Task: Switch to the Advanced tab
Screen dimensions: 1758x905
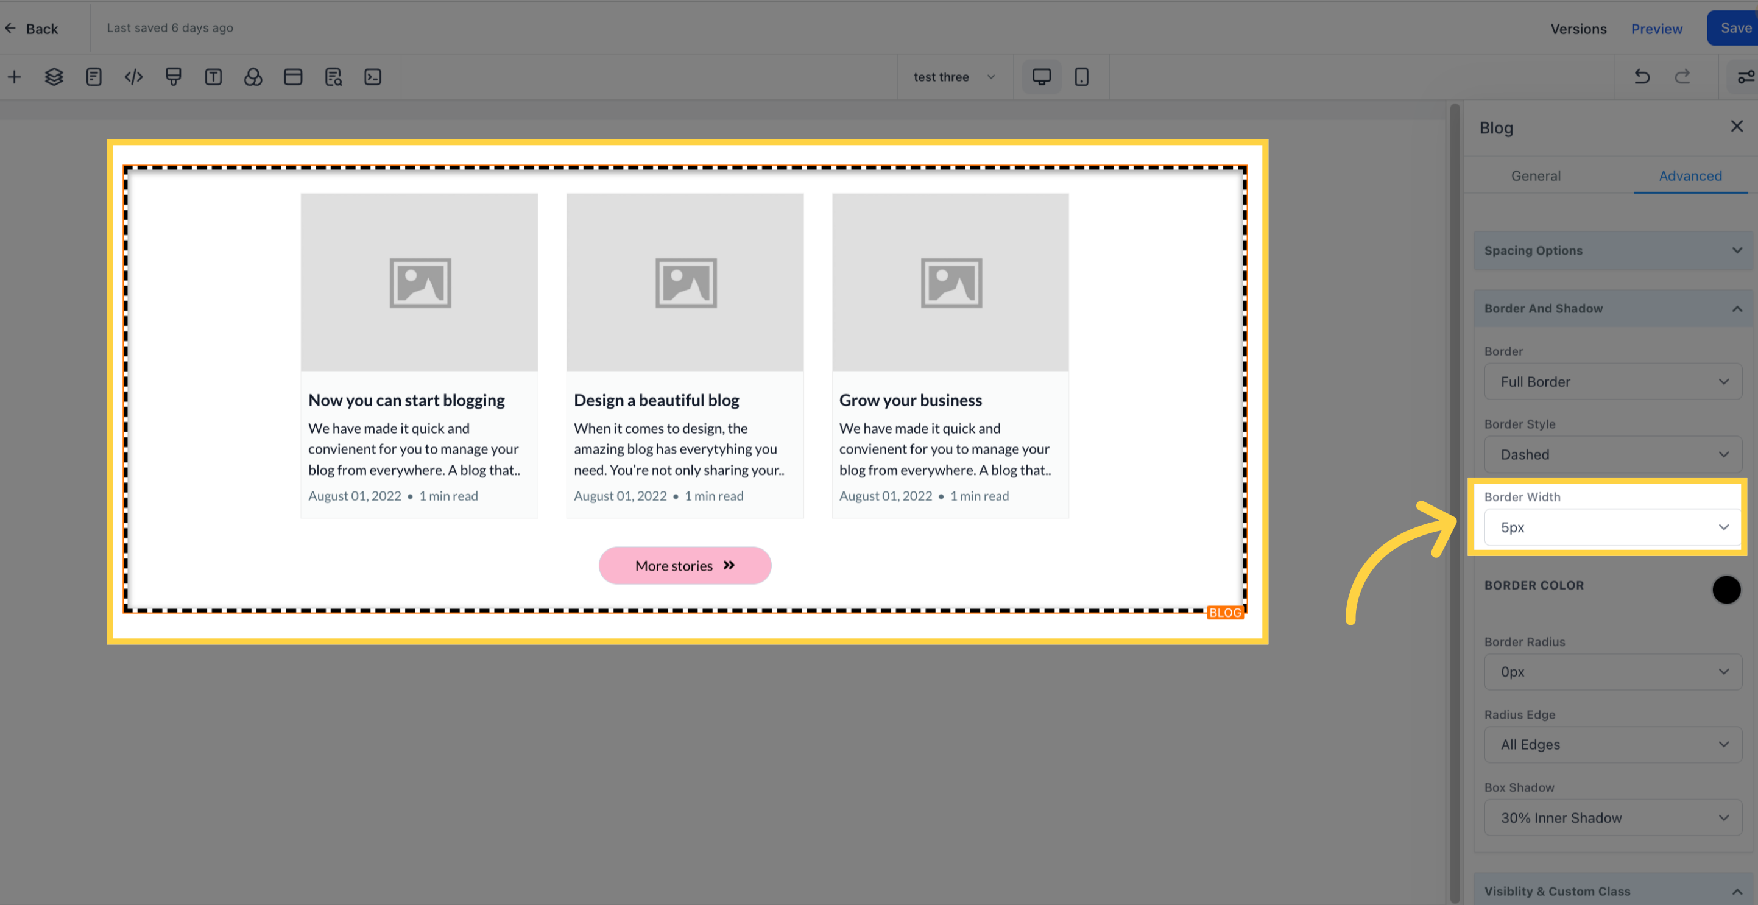Action: point(1690,176)
